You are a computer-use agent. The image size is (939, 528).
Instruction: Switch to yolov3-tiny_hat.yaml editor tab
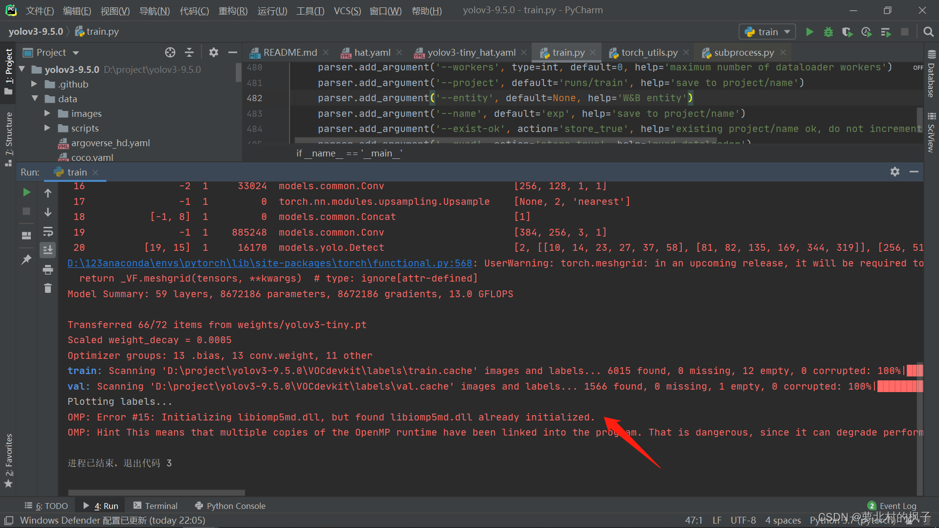[471, 52]
